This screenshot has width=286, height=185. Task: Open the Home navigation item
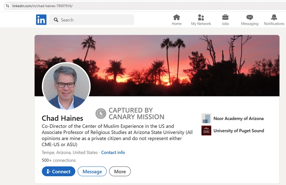[x=177, y=20]
